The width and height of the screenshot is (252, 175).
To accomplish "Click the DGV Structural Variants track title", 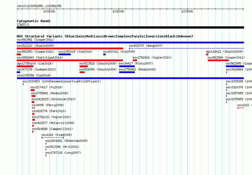I will pos(105,36).
